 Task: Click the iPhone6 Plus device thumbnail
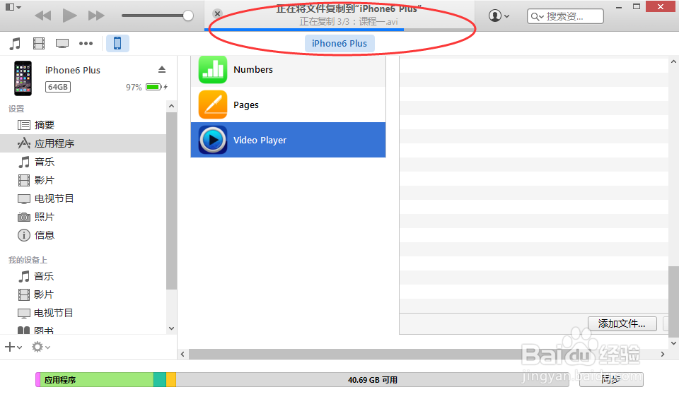(23, 78)
